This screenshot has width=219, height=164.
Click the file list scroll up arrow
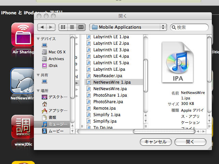pyautogui.click(x=145, y=115)
